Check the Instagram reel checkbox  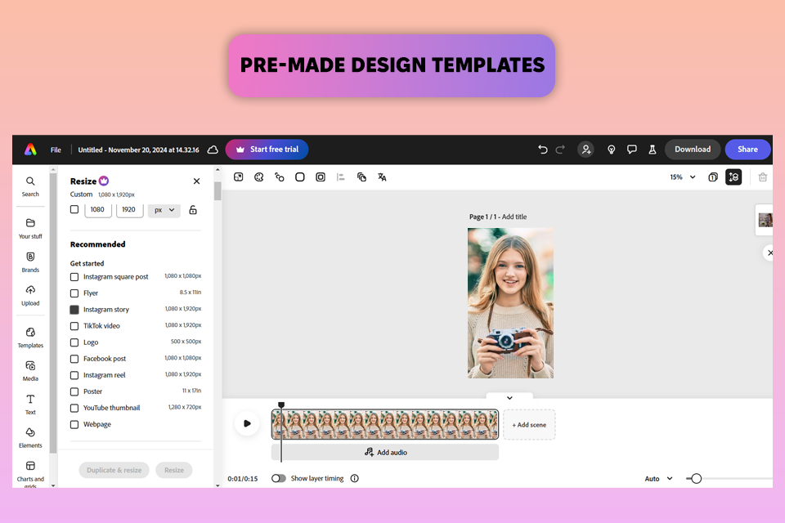pyautogui.click(x=74, y=375)
